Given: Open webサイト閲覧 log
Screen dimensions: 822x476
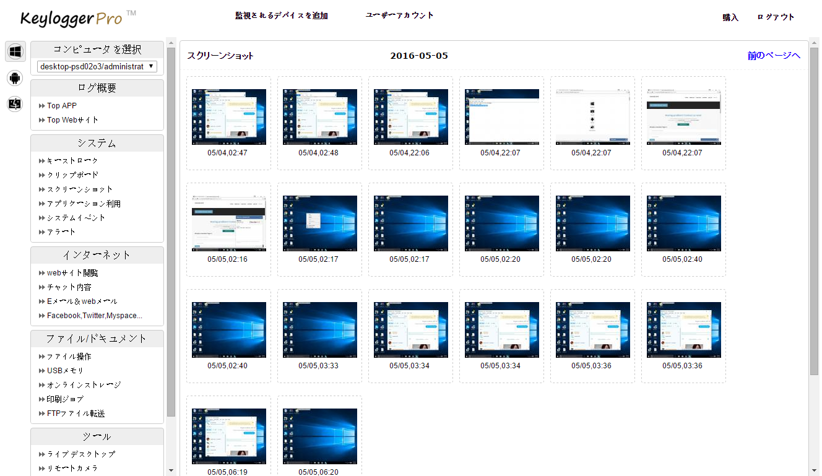Looking at the screenshot, I should (x=72, y=273).
